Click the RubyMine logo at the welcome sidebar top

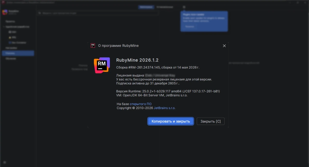5,12
